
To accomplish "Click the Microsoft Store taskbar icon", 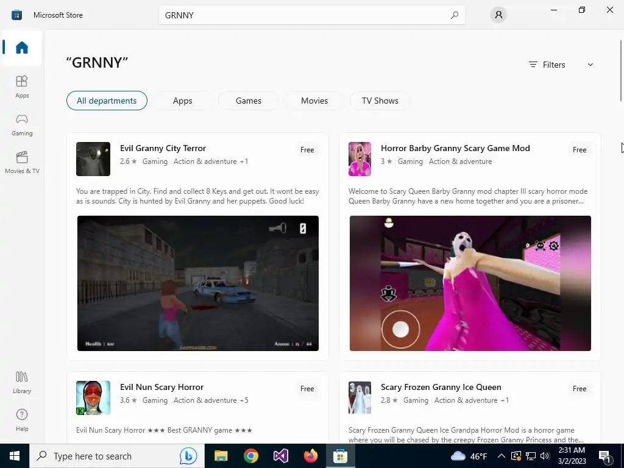I will [340, 456].
